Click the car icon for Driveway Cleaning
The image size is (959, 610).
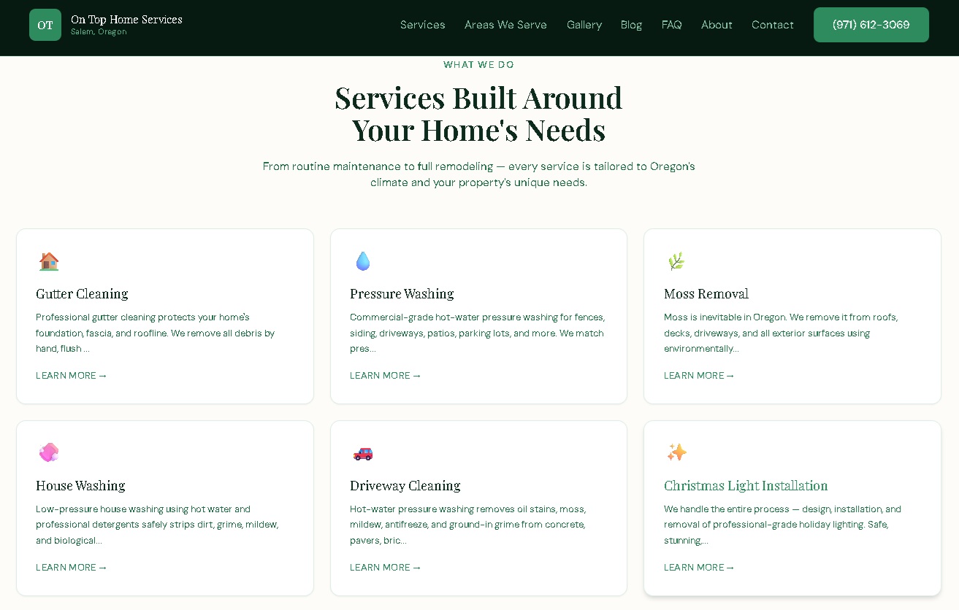(x=362, y=452)
